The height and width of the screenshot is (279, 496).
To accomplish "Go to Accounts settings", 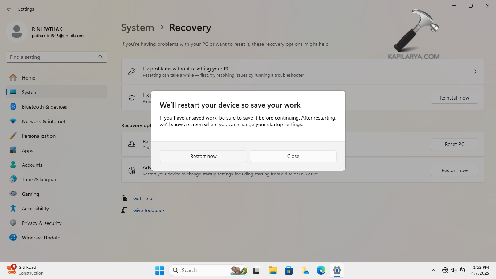I will pos(32,165).
